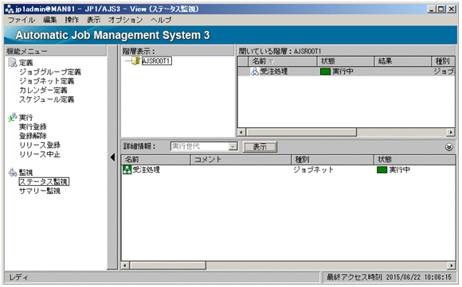Open the ヘルプ menu
The image size is (462, 287).
point(161,20)
